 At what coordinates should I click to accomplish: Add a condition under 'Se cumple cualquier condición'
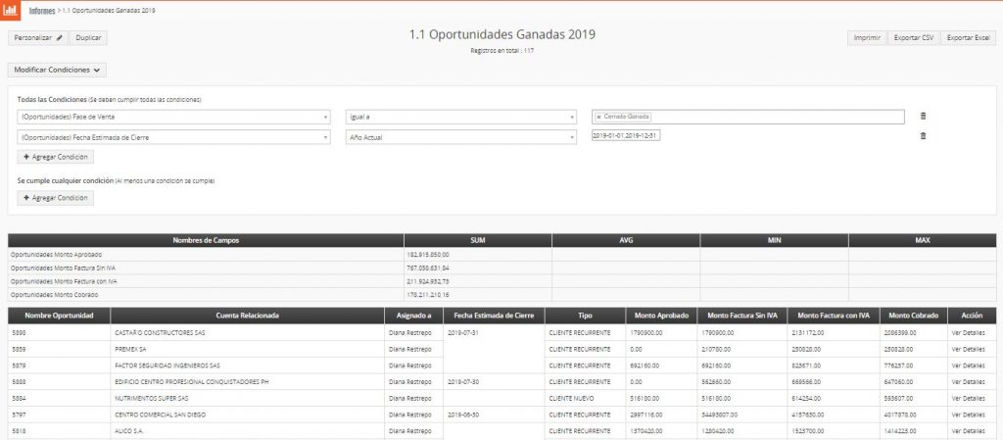pos(56,198)
